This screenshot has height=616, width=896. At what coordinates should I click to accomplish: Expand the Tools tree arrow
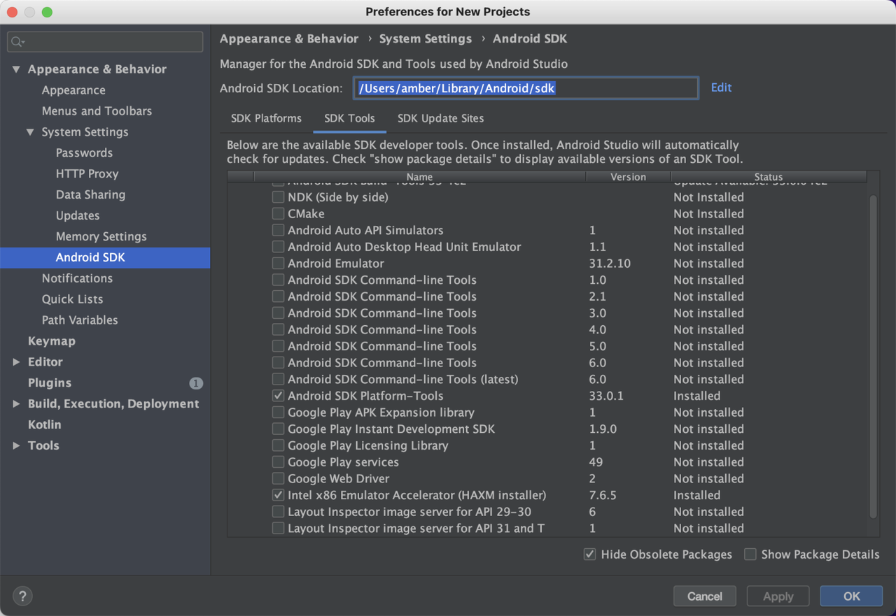16,446
